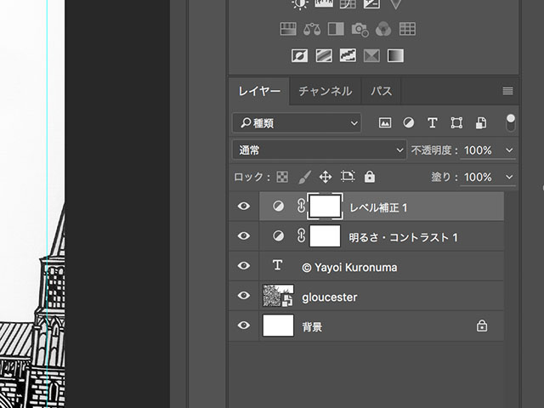The height and width of the screenshot is (408, 544).
Task: Filter layers by adjustment layers
Action: 409,122
